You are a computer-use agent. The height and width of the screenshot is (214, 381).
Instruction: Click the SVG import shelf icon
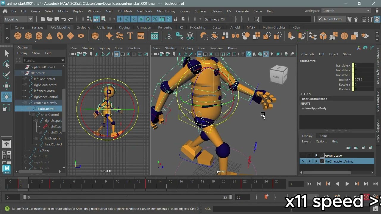tap(140, 36)
